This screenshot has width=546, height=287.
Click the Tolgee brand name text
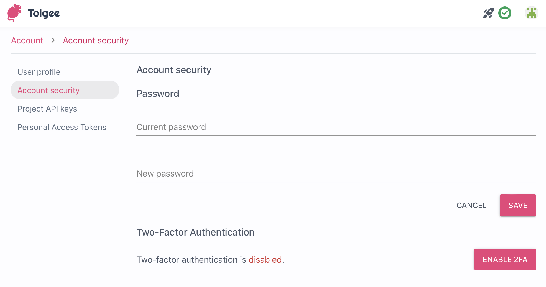pos(44,13)
